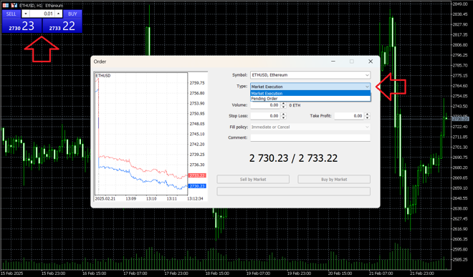Select Market Execution from the list
This screenshot has height=277, width=473.
[310, 94]
